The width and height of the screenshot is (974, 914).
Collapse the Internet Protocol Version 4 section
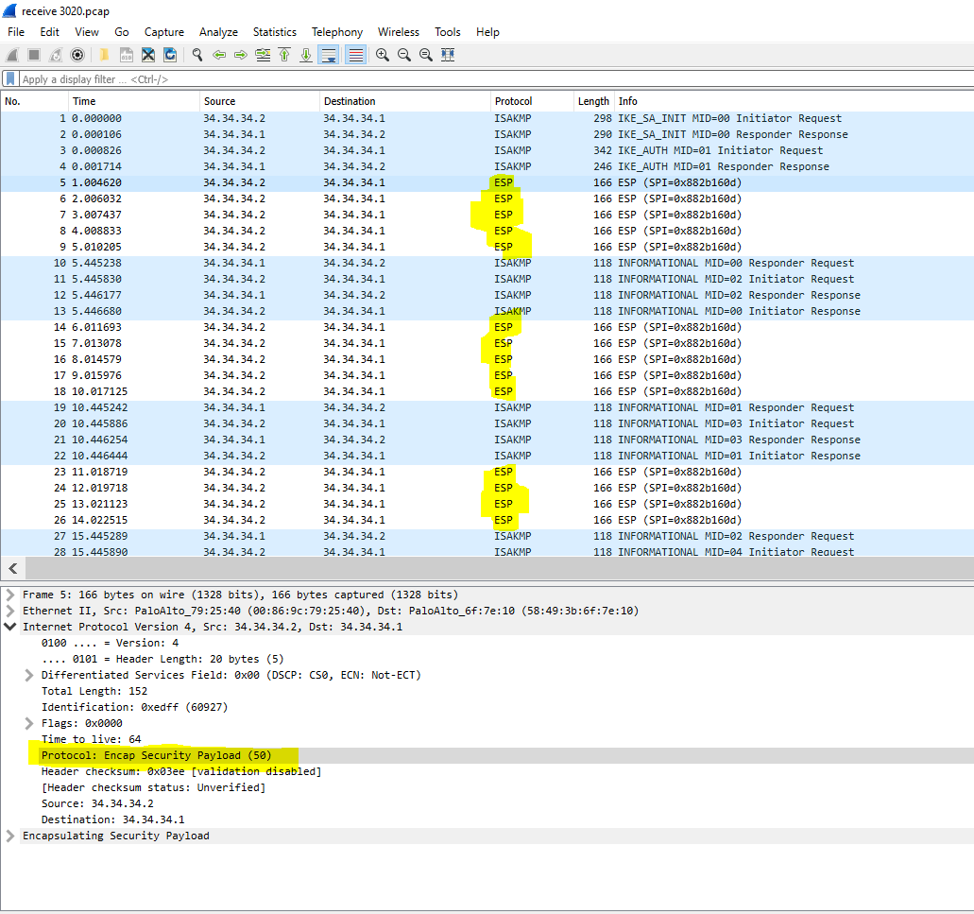pyautogui.click(x=10, y=627)
